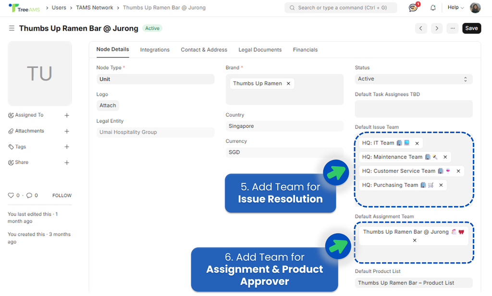Add assignee with Assigned To plus
The height and width of the screenshot is (296, 492).
tap(67, 115)
